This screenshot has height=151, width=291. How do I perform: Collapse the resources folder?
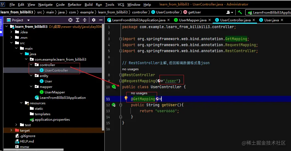coord(21,103)
